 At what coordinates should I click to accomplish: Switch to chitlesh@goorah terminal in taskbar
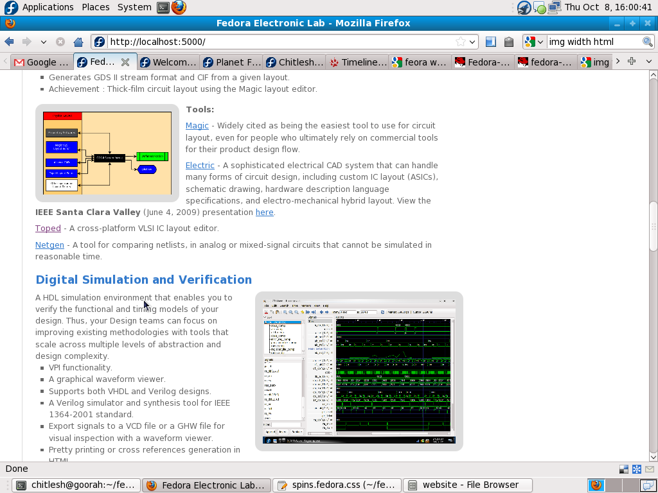76,485
